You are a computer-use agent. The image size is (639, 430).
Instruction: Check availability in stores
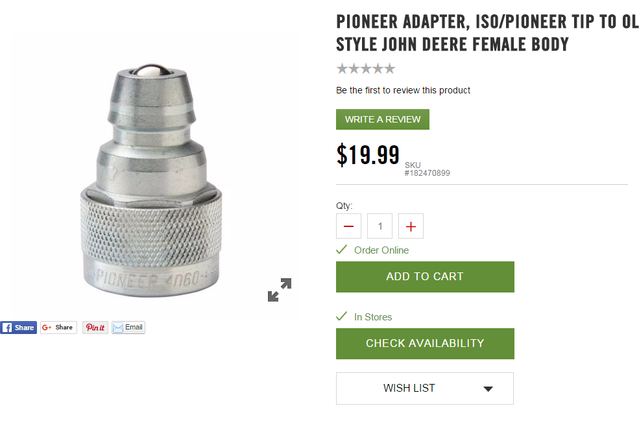pyautogui.click(x=425, y=344)
